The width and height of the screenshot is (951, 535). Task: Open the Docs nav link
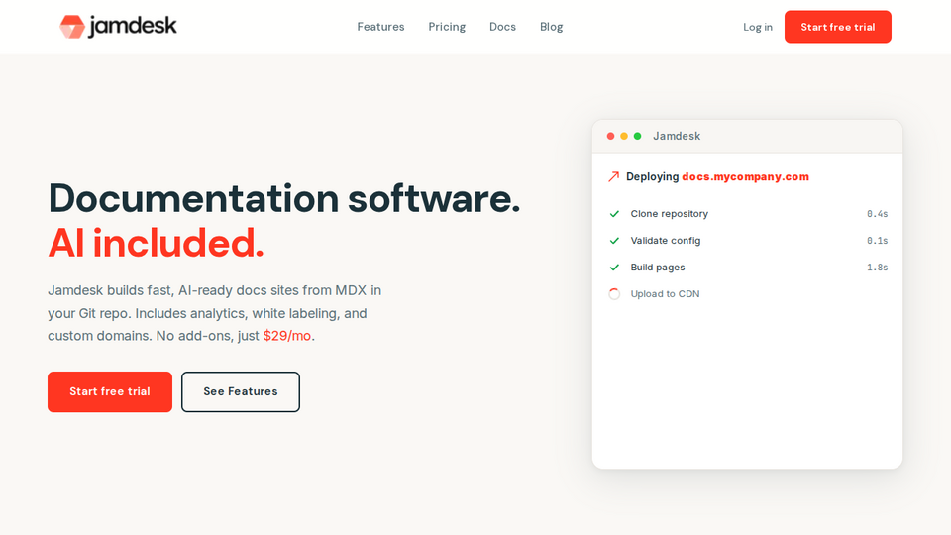[503, 27]
